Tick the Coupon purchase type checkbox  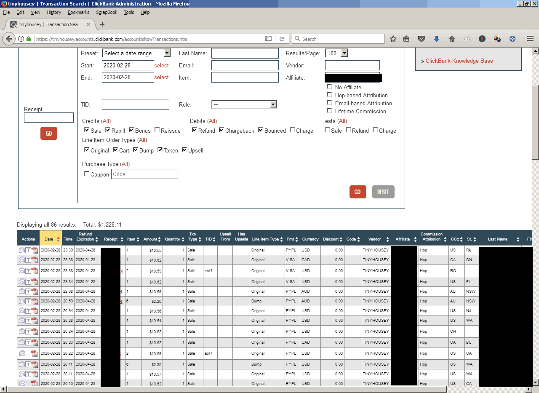[x=87, y=174]
